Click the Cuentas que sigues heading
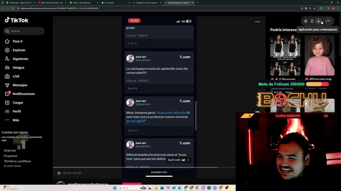341x191 pixels. point(15,132)
